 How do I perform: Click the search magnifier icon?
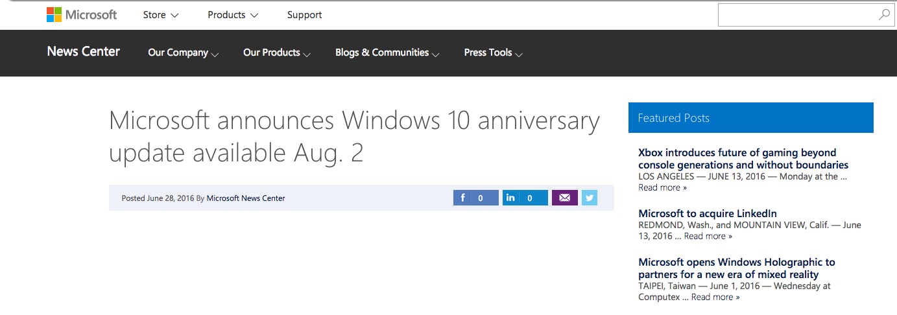click(x=884, y=15)
